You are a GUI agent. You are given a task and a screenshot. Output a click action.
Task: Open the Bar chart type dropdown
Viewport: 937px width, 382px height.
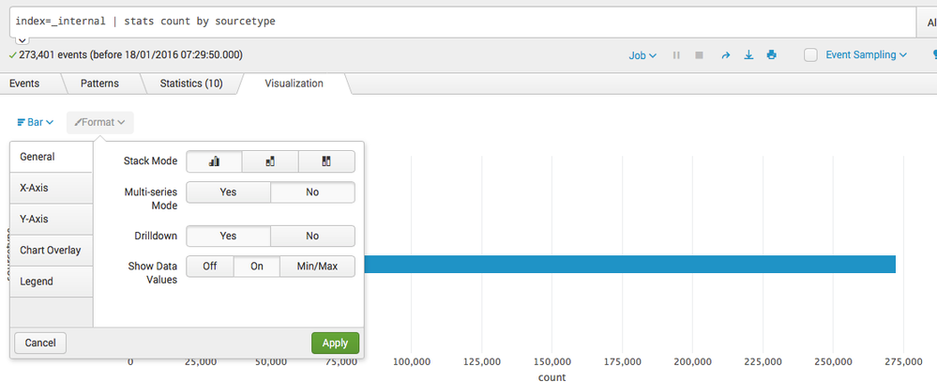[36, 122]
